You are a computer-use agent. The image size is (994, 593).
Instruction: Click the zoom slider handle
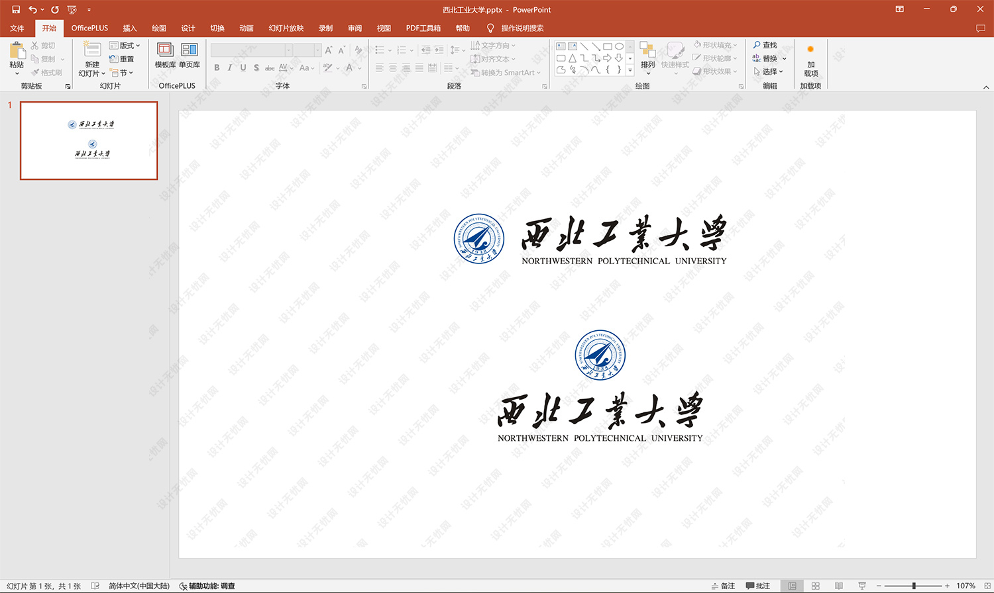[x=914, y=586]
